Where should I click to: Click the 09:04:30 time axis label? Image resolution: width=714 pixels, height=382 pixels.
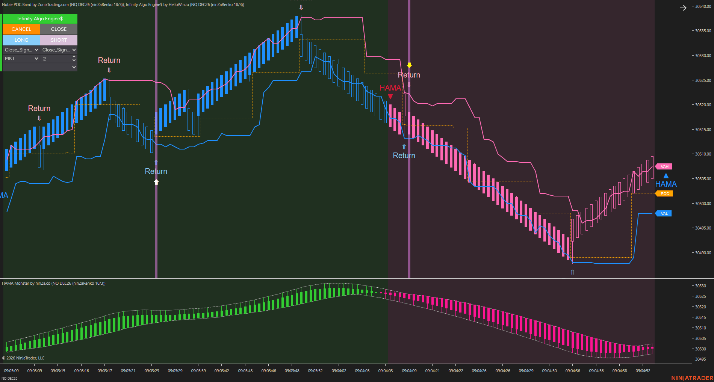(549, 371)
